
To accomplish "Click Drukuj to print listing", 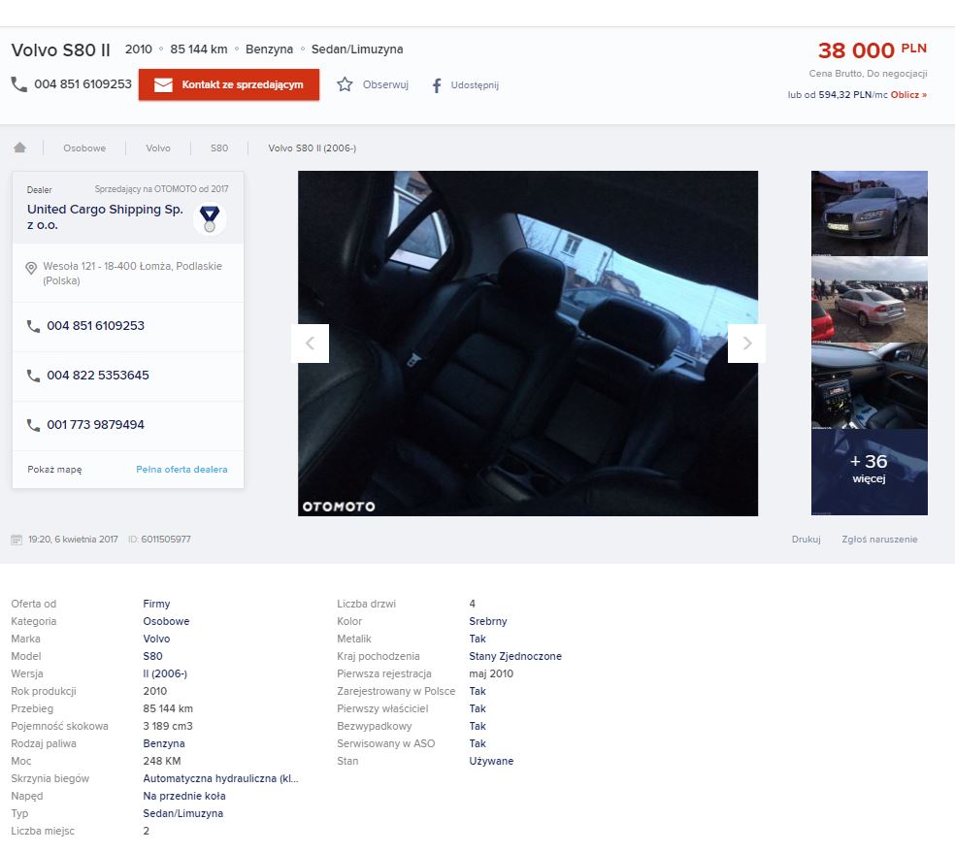I will (806, 540).
